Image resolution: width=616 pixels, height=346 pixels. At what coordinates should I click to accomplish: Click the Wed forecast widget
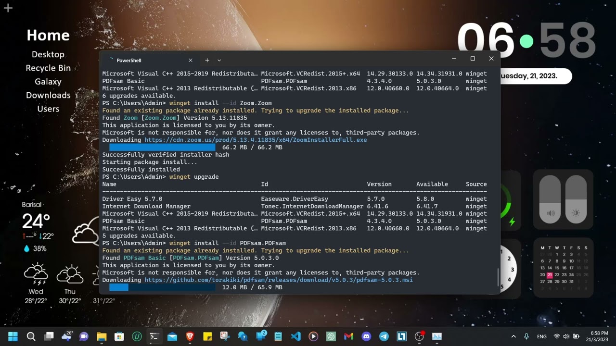36,284
